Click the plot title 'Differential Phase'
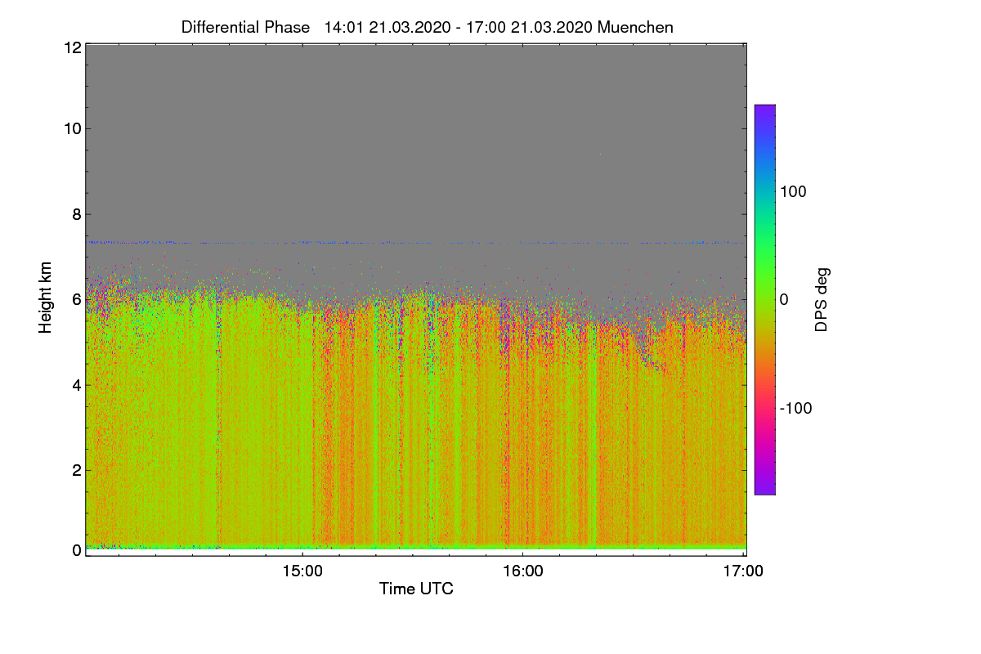The height and width of the screenshot is (654, 981). click(245, 27)
